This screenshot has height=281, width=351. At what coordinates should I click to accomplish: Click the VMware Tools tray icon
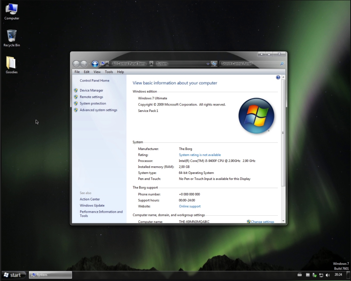point(308,275)
